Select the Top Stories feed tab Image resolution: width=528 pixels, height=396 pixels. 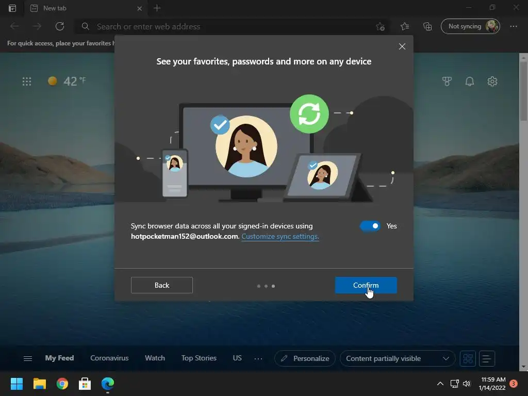pyautogui.click(x=199, y=358)
